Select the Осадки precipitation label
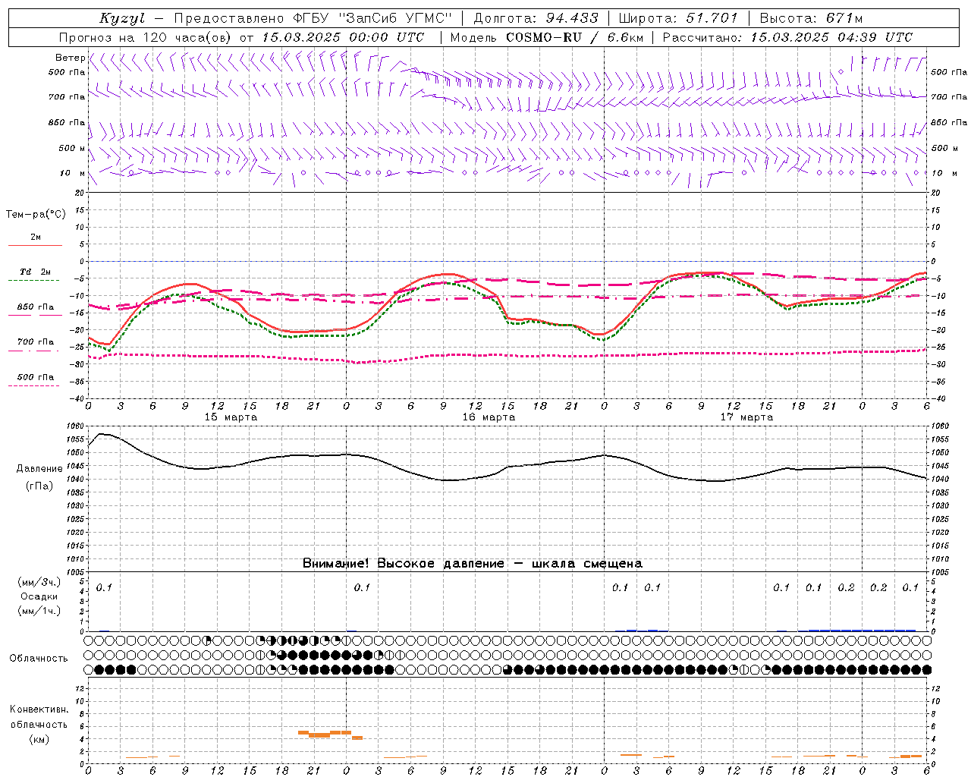 tap(39, 596)
